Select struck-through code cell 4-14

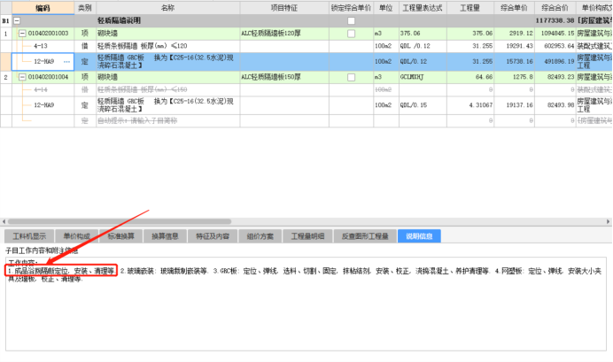click(x=43, y=89)
